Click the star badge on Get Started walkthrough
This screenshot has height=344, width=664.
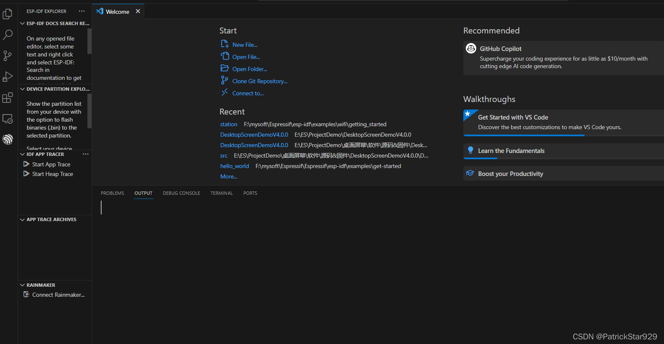coord(467,114)
